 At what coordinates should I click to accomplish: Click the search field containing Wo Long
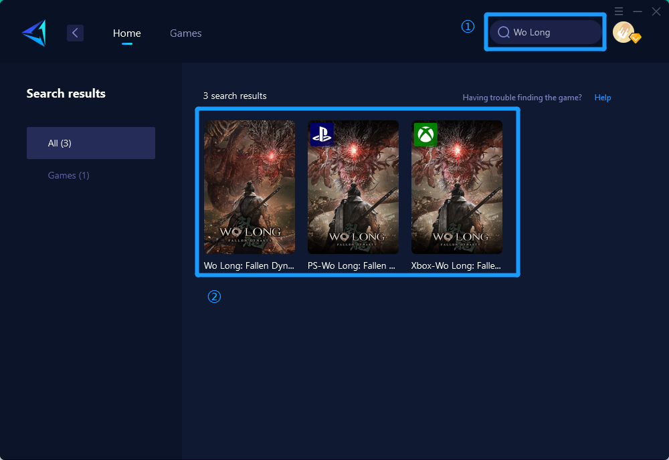(x=545, y=32)
